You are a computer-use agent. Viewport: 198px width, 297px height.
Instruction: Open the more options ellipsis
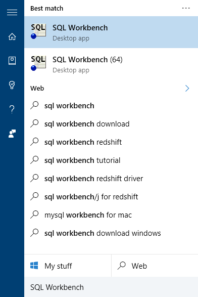(186, 8)
